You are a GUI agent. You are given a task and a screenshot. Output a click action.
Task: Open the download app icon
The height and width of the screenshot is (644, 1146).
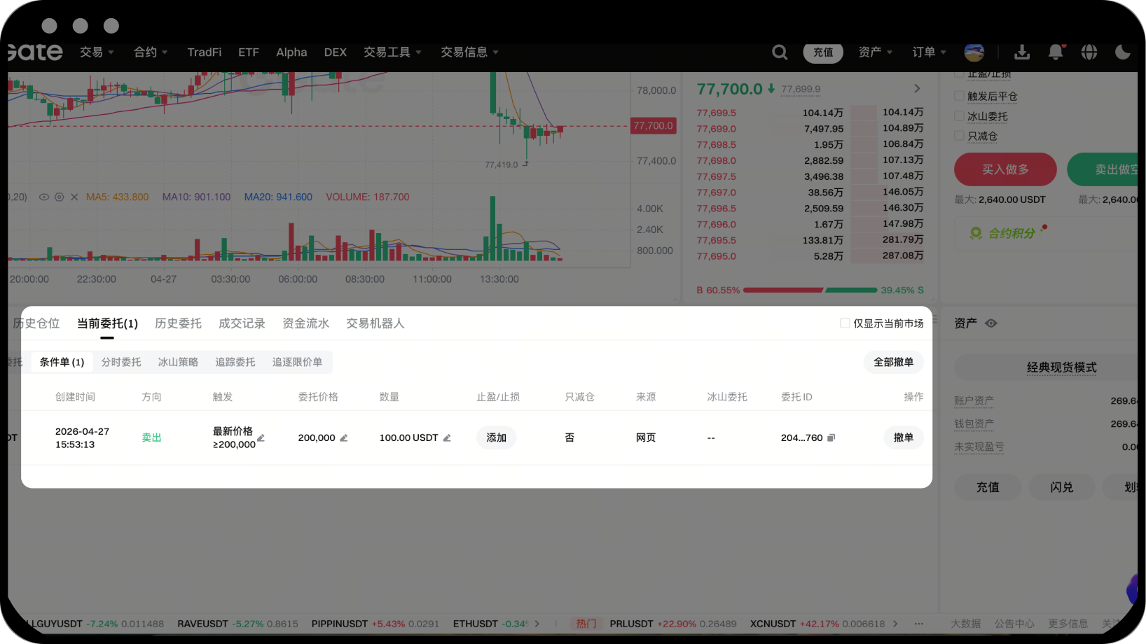1022,52
